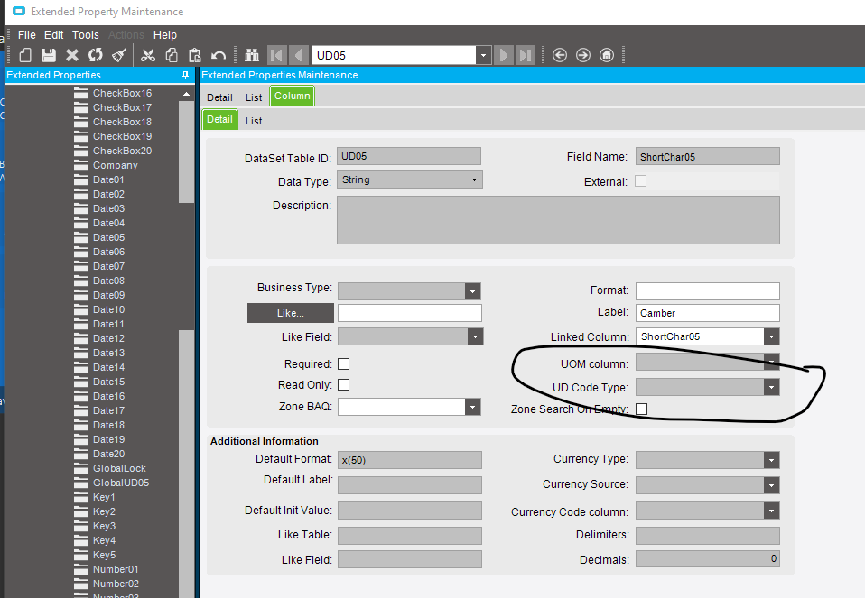
Task: Click the Cut scissors icon
Action: [148, 55]
